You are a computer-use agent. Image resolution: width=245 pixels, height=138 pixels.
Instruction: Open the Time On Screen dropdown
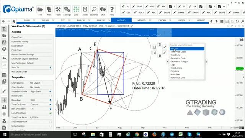click(x=50, y=104)
